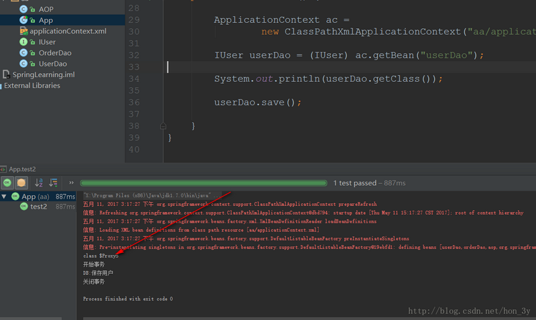Click the green test progress bar

[204, 183]
